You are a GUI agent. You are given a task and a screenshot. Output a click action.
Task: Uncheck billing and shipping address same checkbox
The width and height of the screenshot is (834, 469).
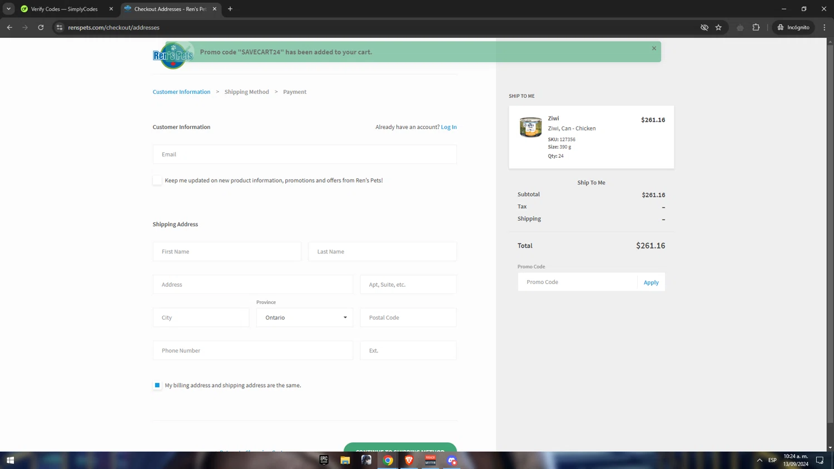coord(157,385)
